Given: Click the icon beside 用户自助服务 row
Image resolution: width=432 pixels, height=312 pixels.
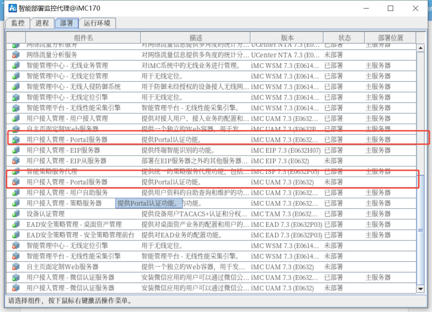Looking at the screenshot, I should pos(16,193).
